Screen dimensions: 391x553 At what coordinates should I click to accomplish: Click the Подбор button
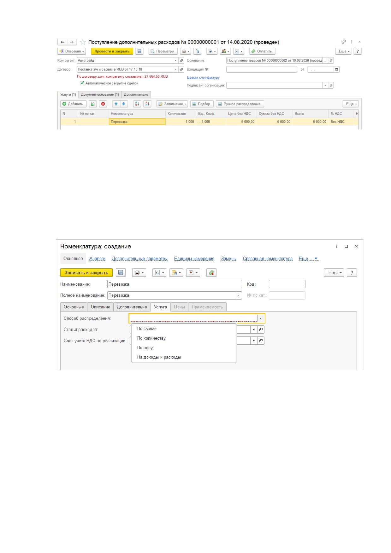(202, 104)
